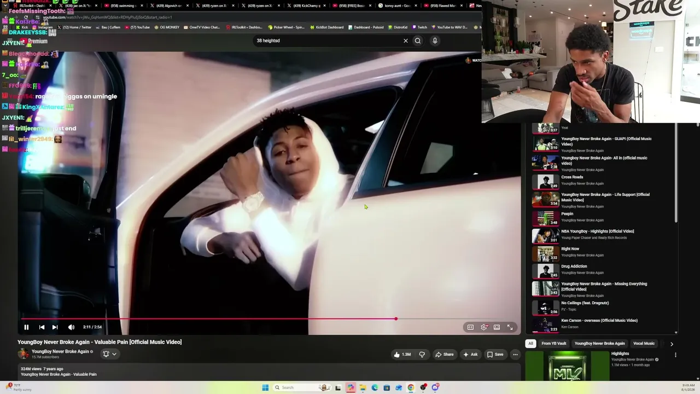Open the channel name link under the title

pyautogui.click(x=60, y=351)
